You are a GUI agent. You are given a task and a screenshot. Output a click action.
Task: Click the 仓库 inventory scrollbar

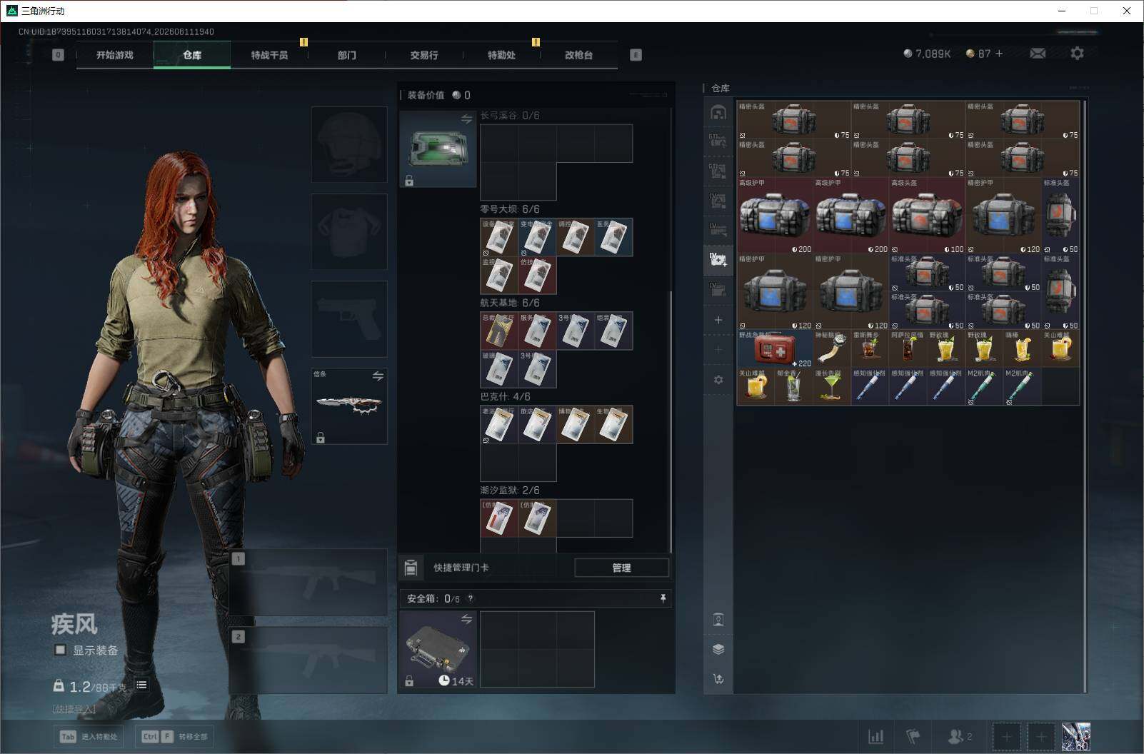(1085, 396)
